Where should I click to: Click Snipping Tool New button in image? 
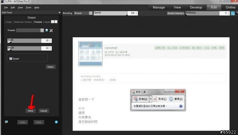(x=141, y=99)
